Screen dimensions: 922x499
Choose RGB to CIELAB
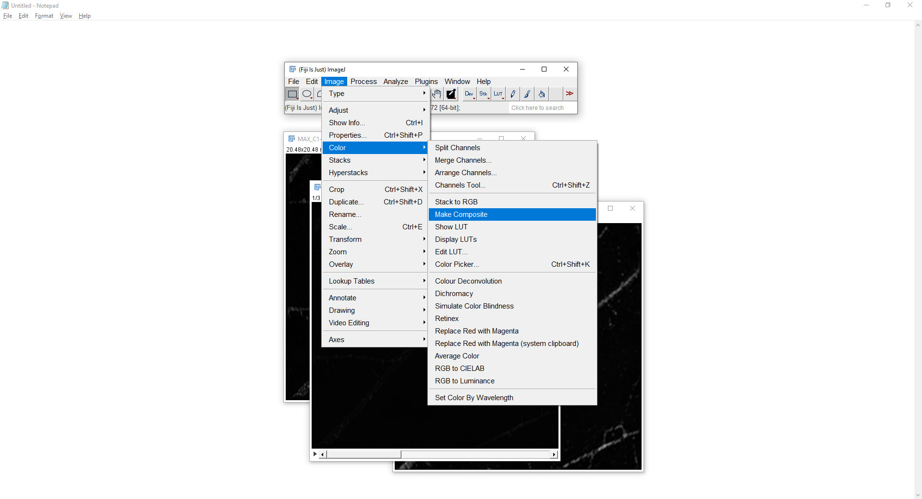[x=512, y=368]
